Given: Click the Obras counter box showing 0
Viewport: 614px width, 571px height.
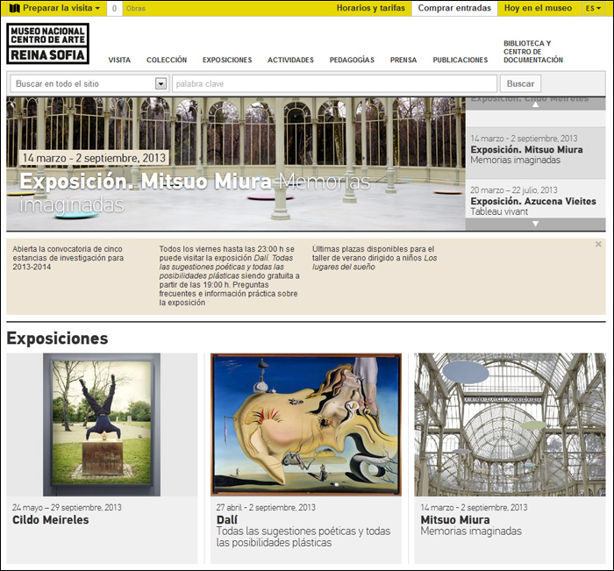Looking at the screenshot, I should (x=114, y=8).
